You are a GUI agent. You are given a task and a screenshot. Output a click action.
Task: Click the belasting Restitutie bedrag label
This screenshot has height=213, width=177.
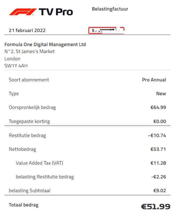pos(45,177)
